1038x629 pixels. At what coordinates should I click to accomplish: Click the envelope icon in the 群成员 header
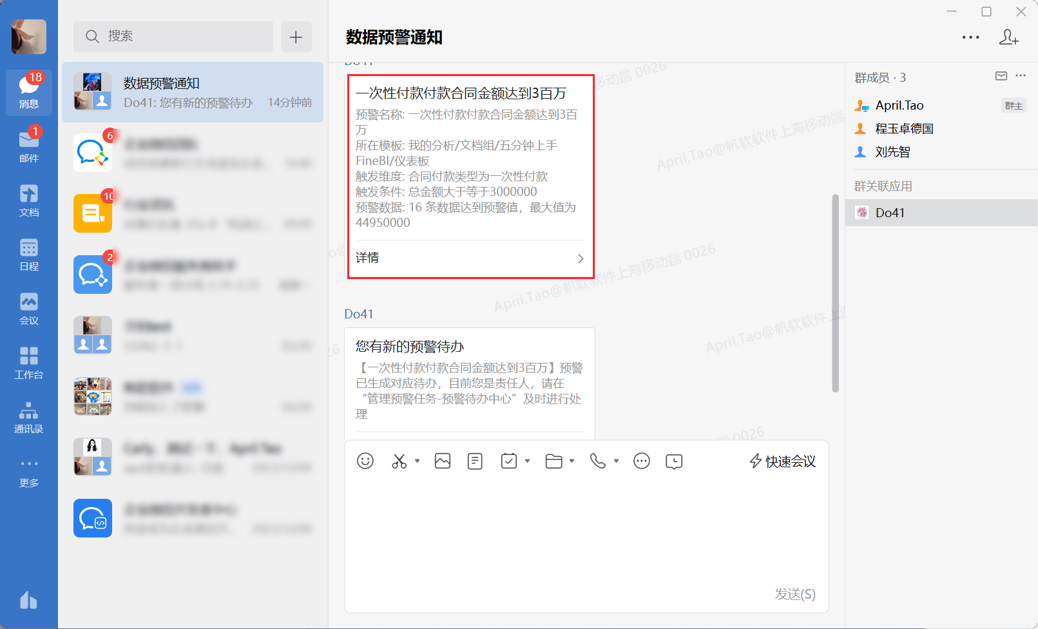[x=1001, y=76]
